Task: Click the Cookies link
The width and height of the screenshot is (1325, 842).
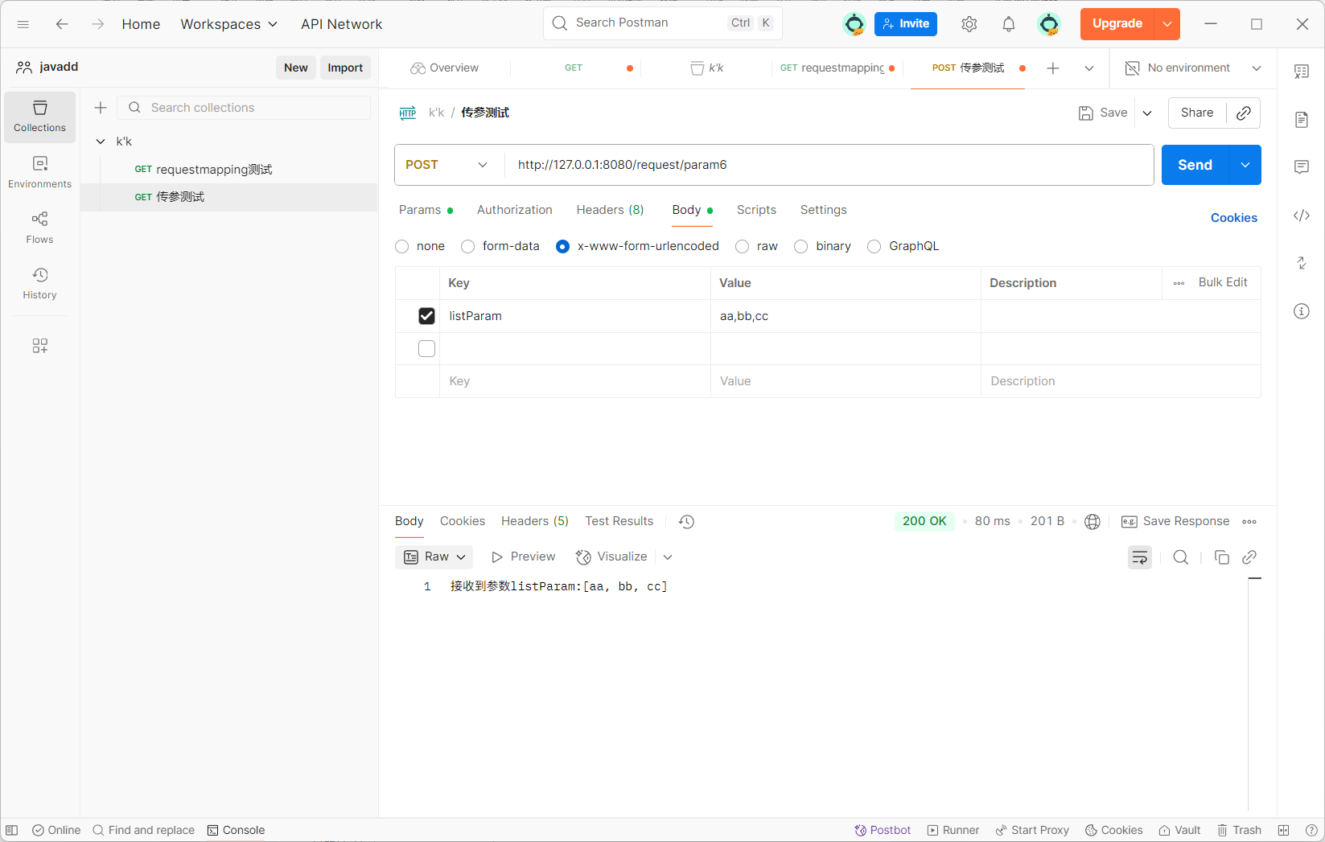Action: (1233, 218)
